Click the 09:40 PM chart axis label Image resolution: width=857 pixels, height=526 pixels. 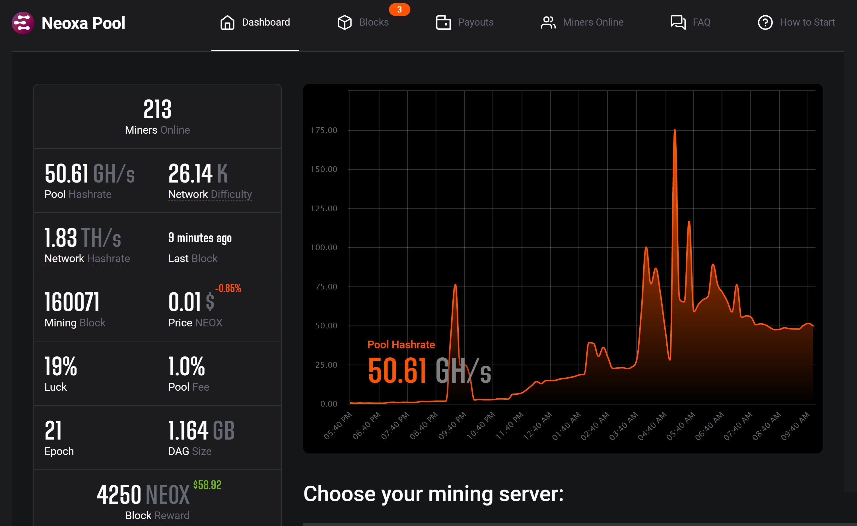coord(452,425)
